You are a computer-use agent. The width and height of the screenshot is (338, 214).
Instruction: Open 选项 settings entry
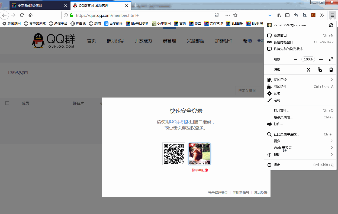300,93
